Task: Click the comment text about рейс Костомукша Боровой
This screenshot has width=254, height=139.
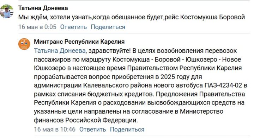Action: [x=131, y=17]
